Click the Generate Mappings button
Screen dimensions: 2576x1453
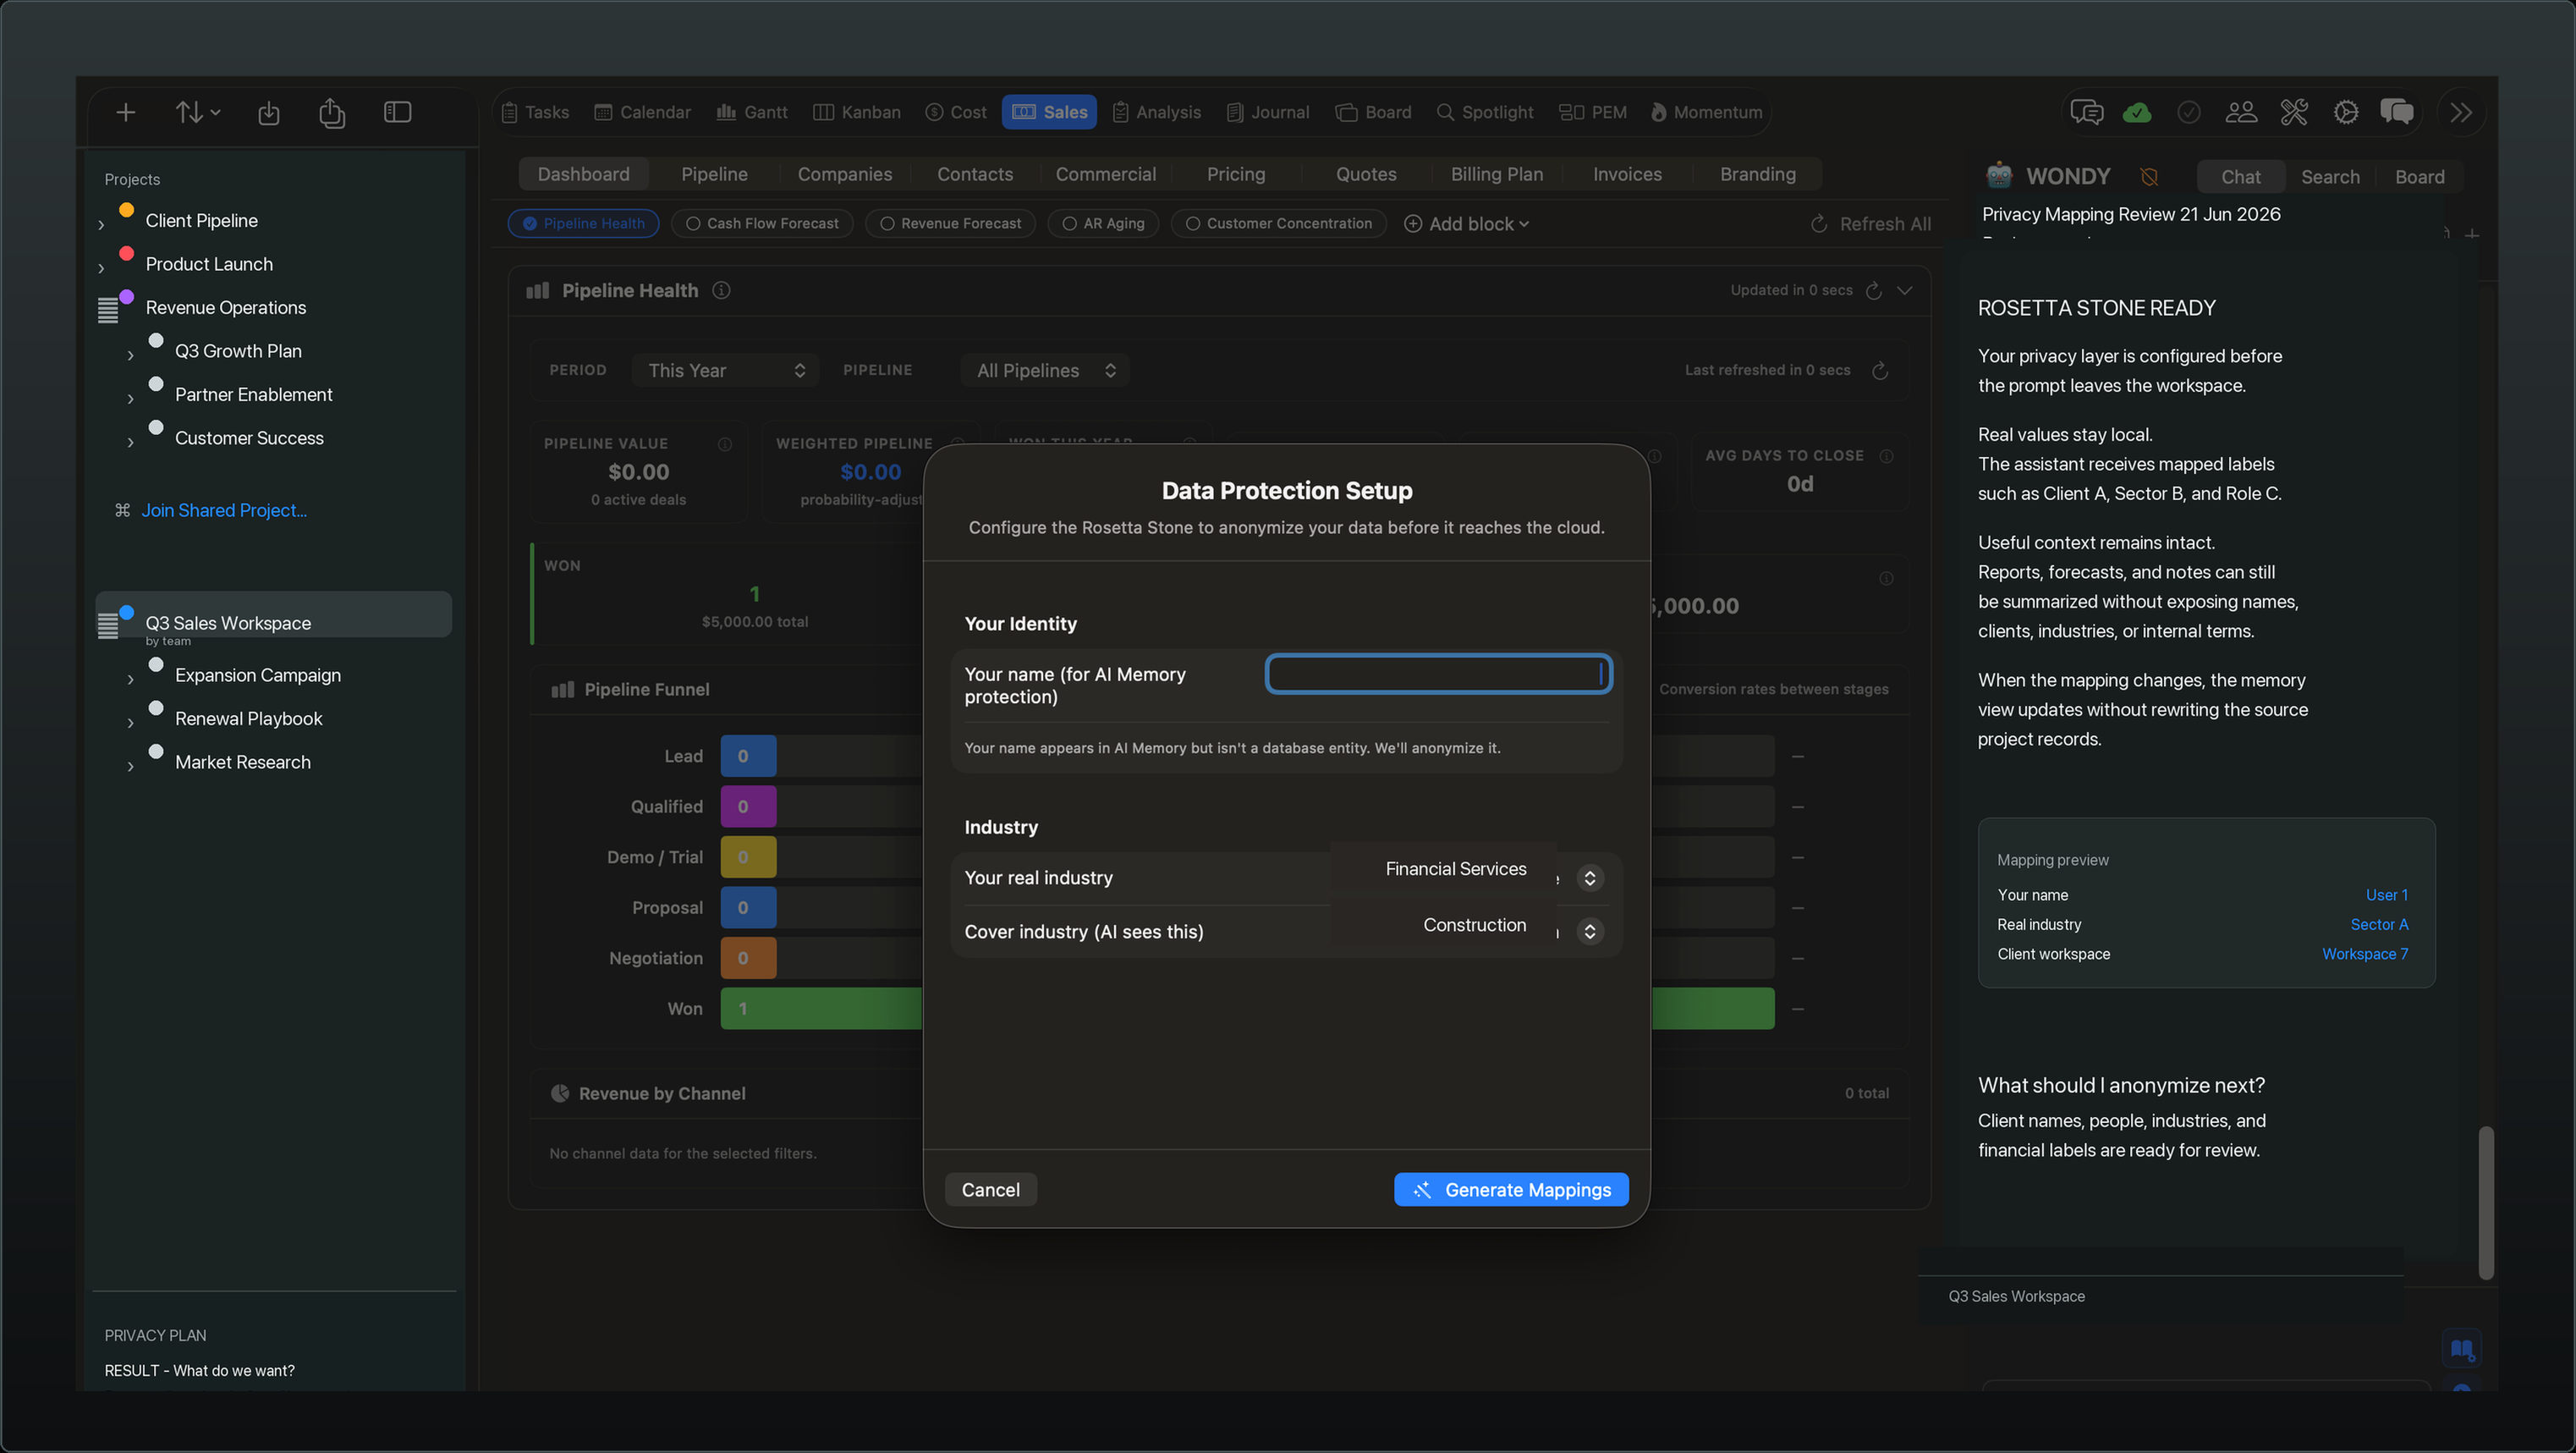pos(1510,1190)
